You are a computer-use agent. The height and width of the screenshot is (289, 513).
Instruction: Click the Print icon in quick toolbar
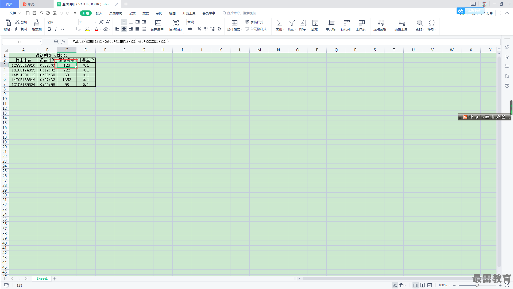tap(48, 13)
